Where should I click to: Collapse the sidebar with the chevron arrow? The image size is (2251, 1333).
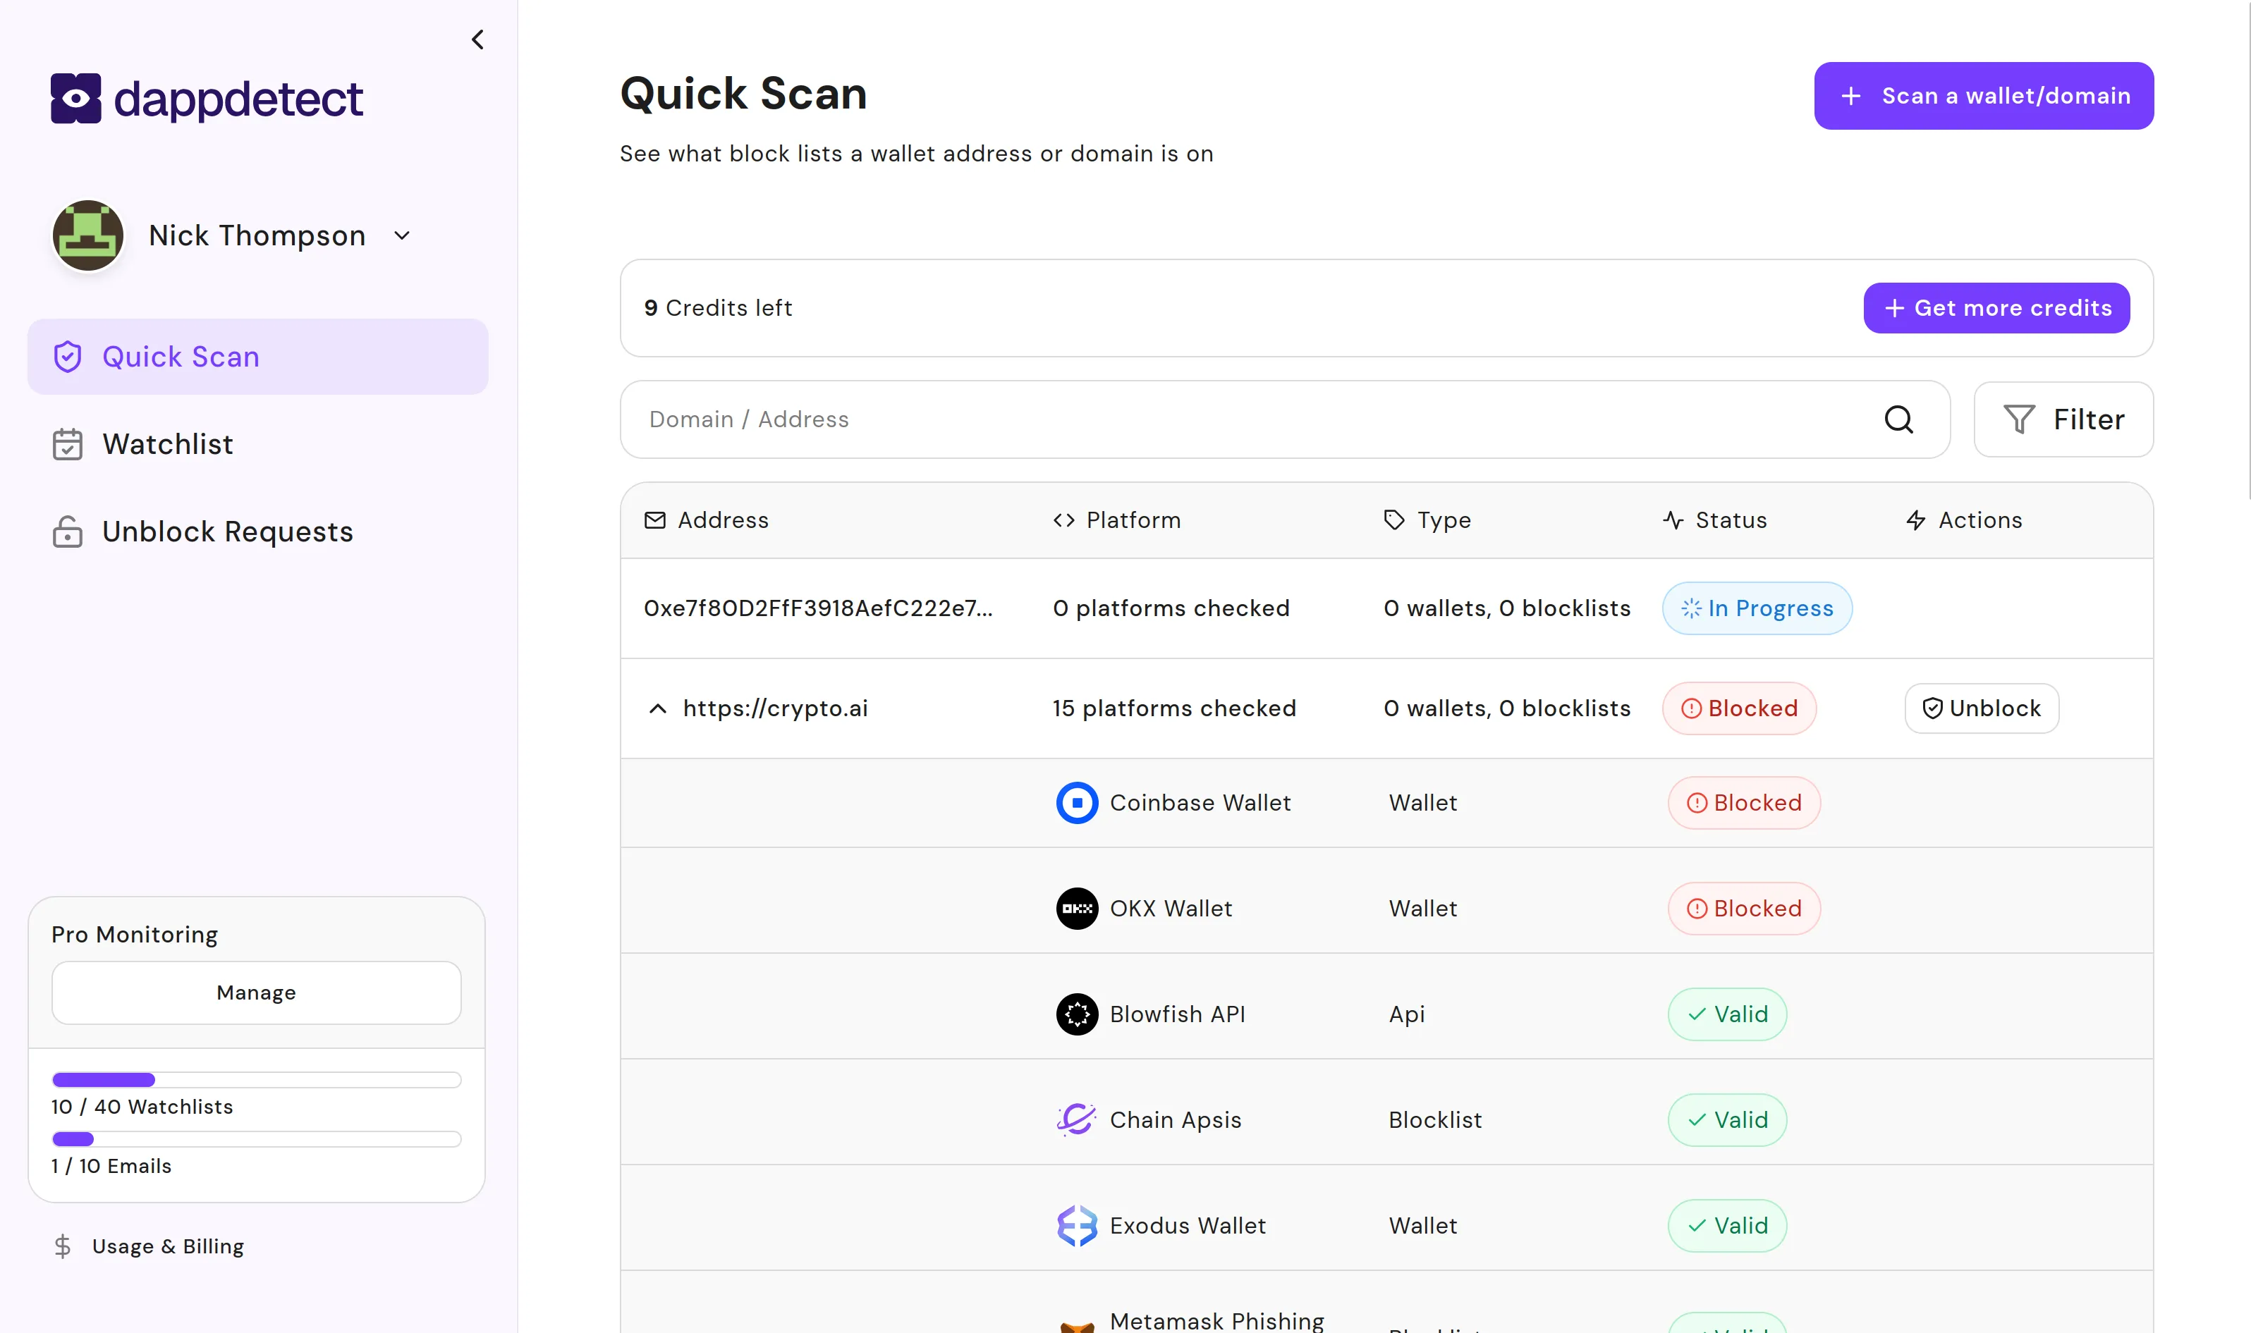pos(477,39)
